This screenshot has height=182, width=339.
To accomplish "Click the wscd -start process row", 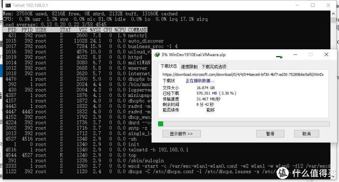I will click(x=167, y=166).
